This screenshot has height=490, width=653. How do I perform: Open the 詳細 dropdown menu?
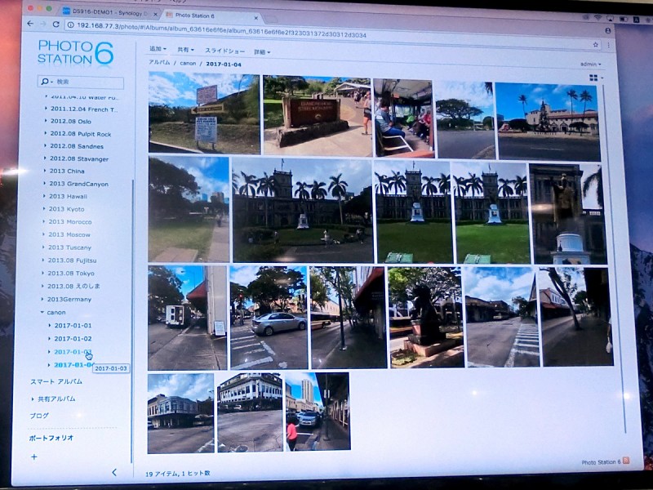coord(262,52)
